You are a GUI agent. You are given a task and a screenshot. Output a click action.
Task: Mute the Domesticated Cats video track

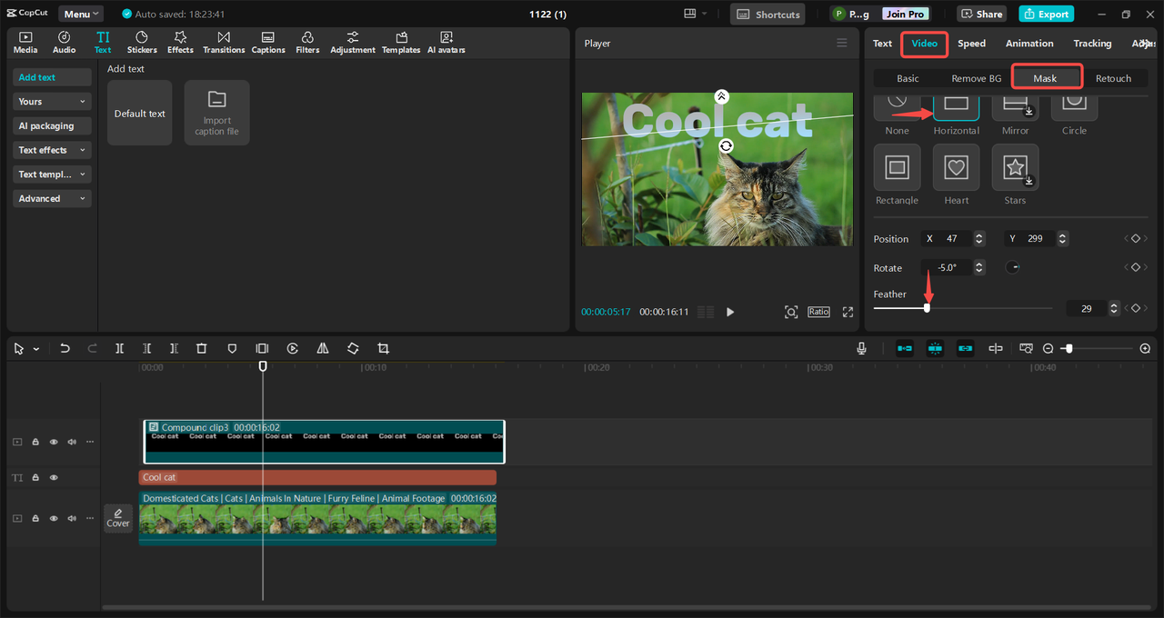pyautogui.click(x=72, y=518)
